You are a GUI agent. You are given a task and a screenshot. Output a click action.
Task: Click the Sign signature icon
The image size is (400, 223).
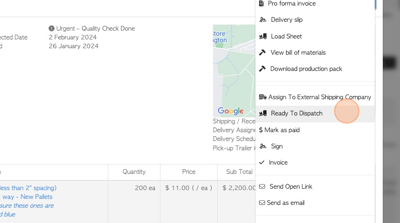[263, 146]
